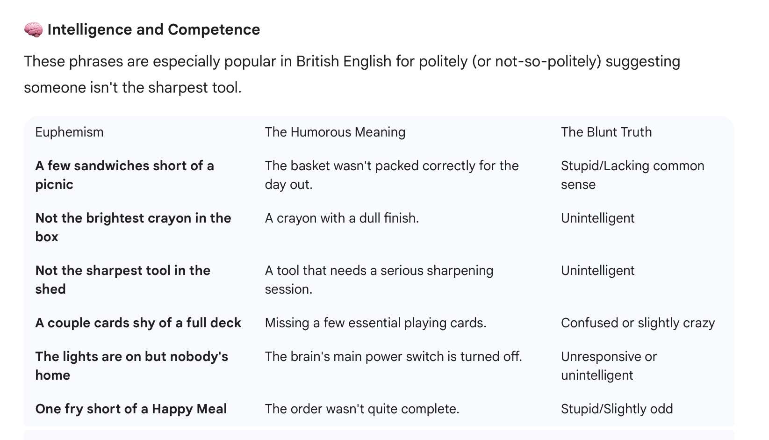Select the "Confused or slightly crazy" cell
Viewport: 769px width, 440px height.
[638, 323]
